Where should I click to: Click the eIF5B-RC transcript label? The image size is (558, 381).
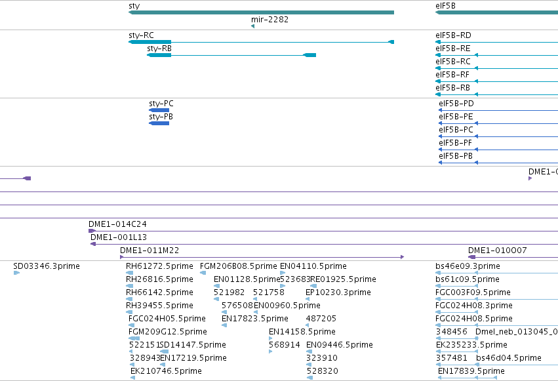(453, 62)
